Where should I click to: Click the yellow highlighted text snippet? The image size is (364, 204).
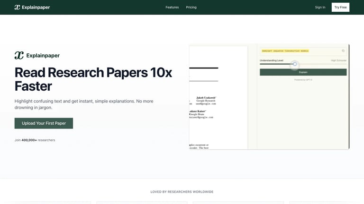tap(285, 51)
